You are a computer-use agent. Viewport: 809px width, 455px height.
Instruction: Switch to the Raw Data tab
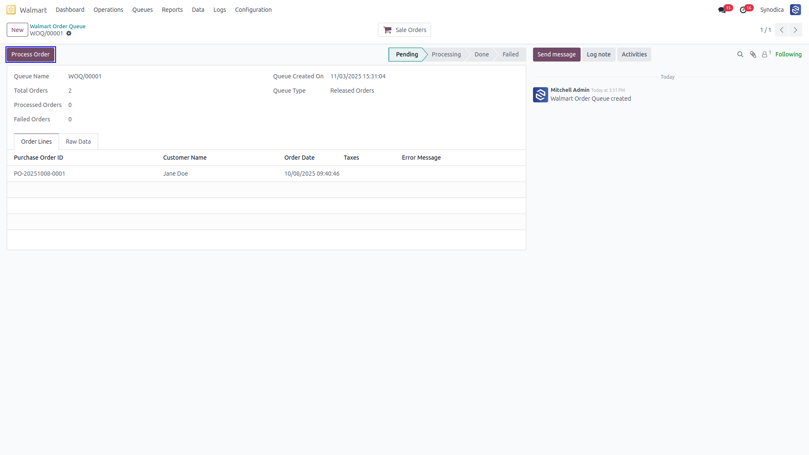point(78,142)
